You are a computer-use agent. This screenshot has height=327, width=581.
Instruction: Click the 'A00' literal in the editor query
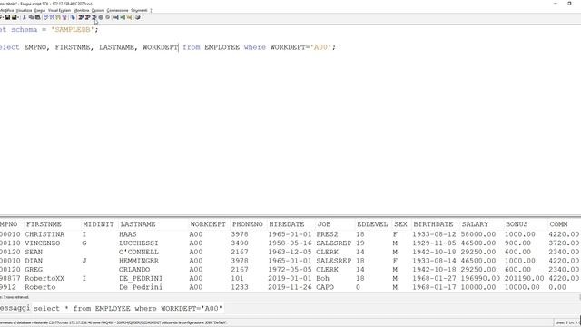pos(320,47)
